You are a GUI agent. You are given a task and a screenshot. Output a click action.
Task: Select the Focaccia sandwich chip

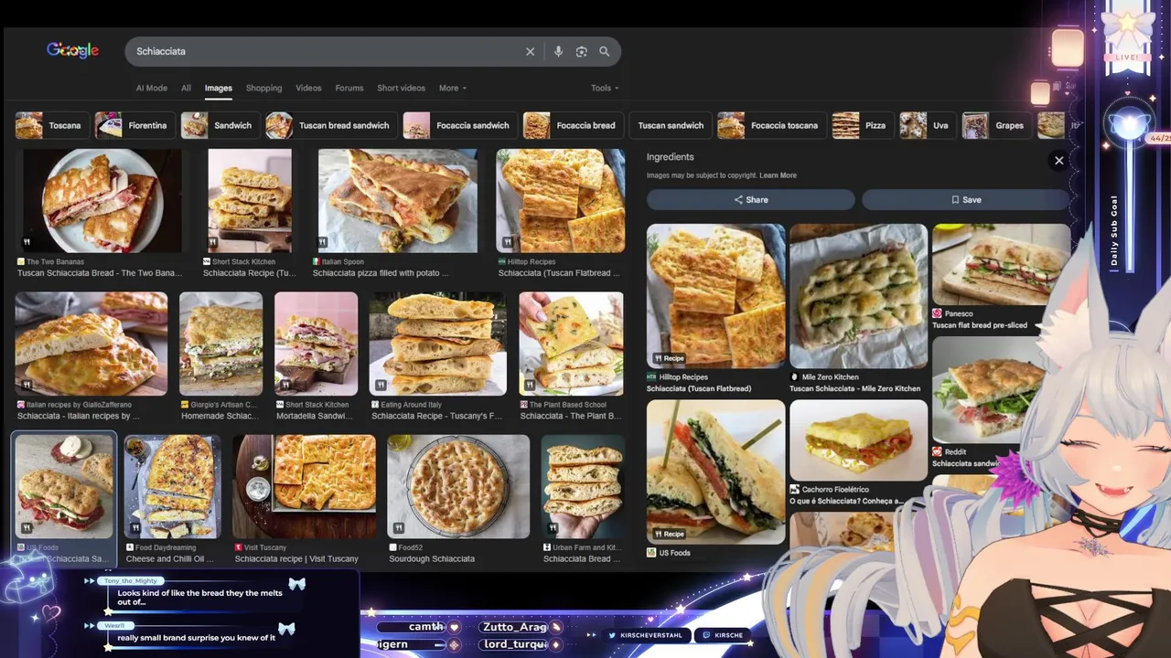[459, 125]
